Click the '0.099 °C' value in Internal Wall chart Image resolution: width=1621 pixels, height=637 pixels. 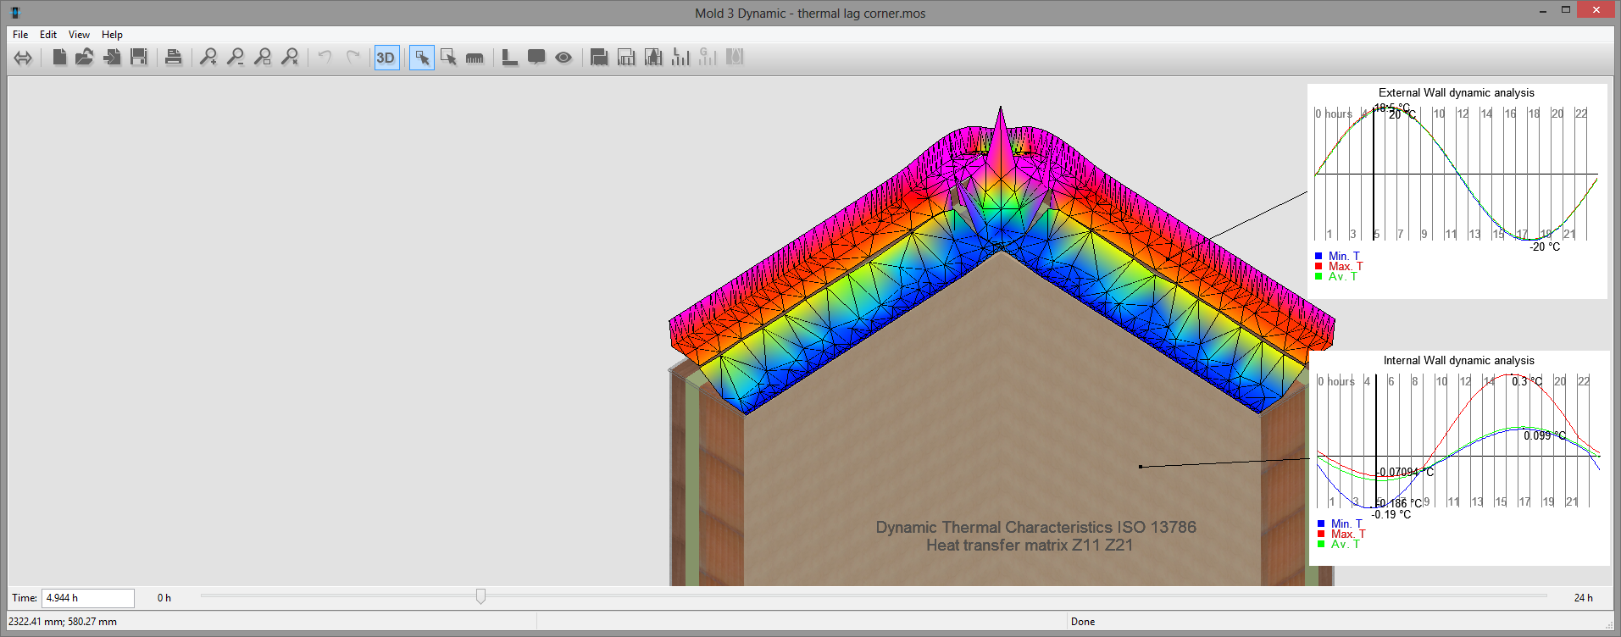click(1545, 435)
